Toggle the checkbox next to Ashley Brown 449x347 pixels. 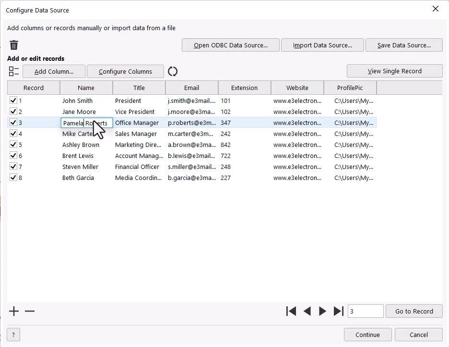[x=13, y=145]
